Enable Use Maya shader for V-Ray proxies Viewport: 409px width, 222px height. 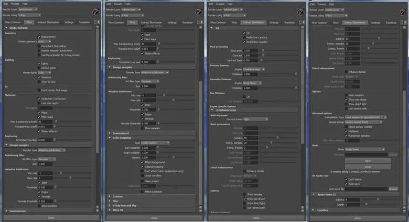(39, 55)
